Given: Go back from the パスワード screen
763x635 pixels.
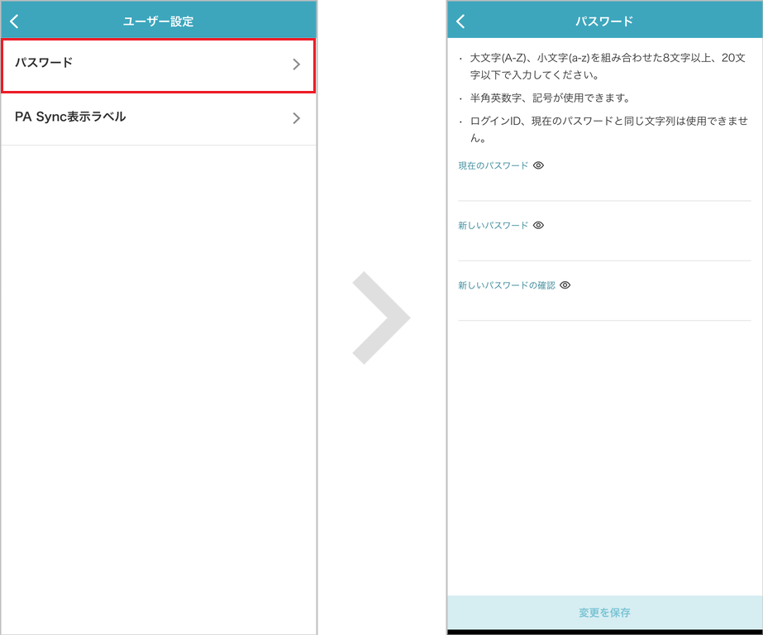Looking at the screenshot, I should pos(460,21).
